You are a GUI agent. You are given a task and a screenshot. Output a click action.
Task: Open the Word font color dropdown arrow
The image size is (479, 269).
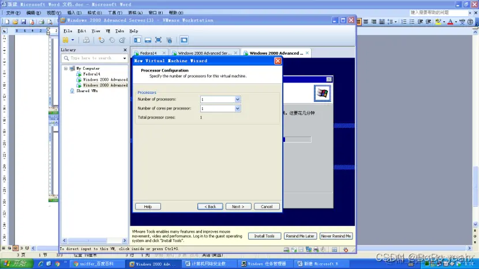(456, 22)
